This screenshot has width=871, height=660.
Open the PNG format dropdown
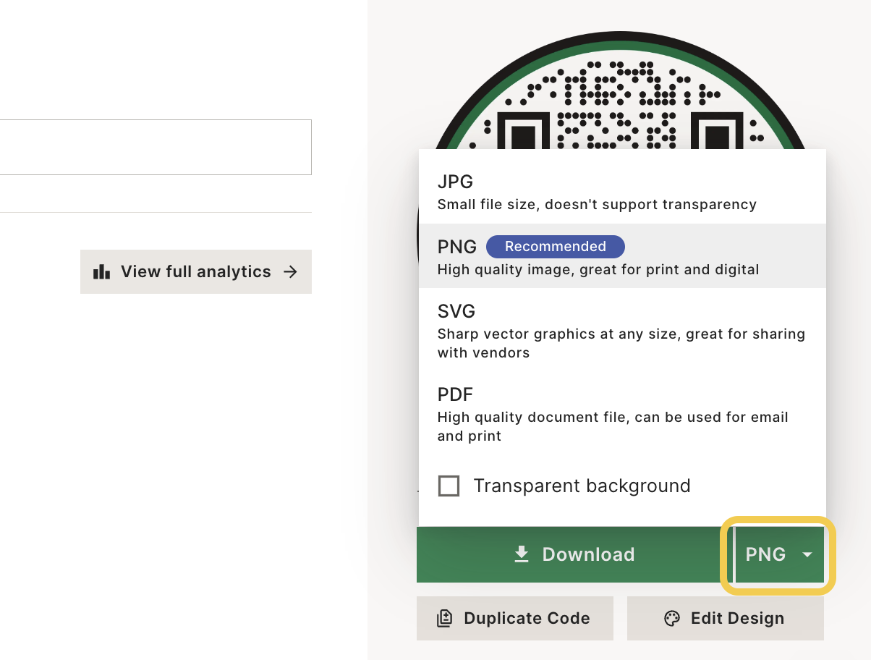780,554
